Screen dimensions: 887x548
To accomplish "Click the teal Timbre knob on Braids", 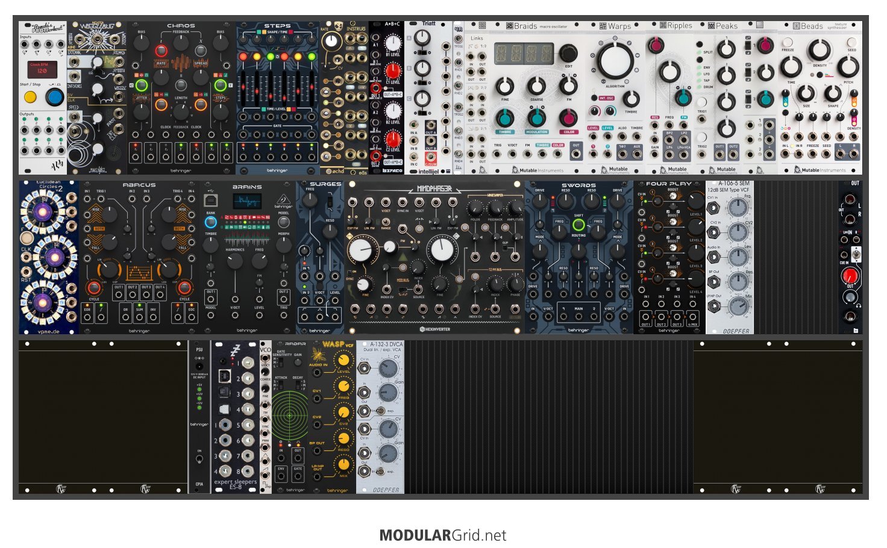I will coord(505,118).
